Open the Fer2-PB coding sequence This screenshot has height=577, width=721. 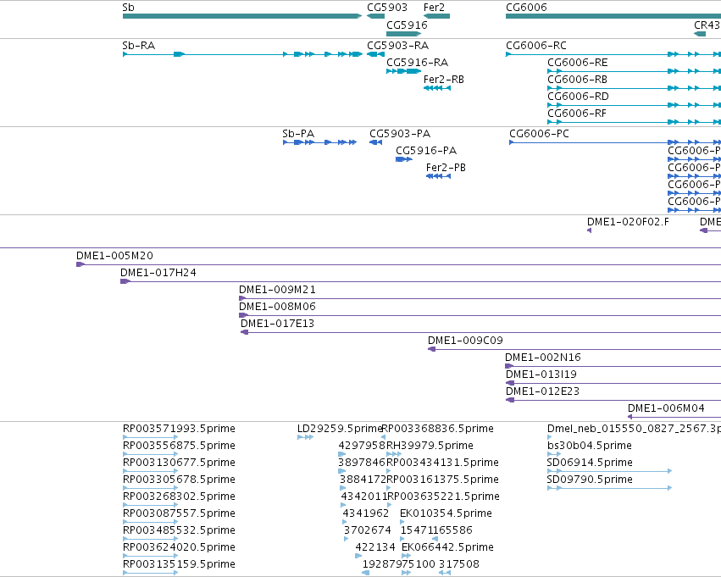tap(439, 176)
